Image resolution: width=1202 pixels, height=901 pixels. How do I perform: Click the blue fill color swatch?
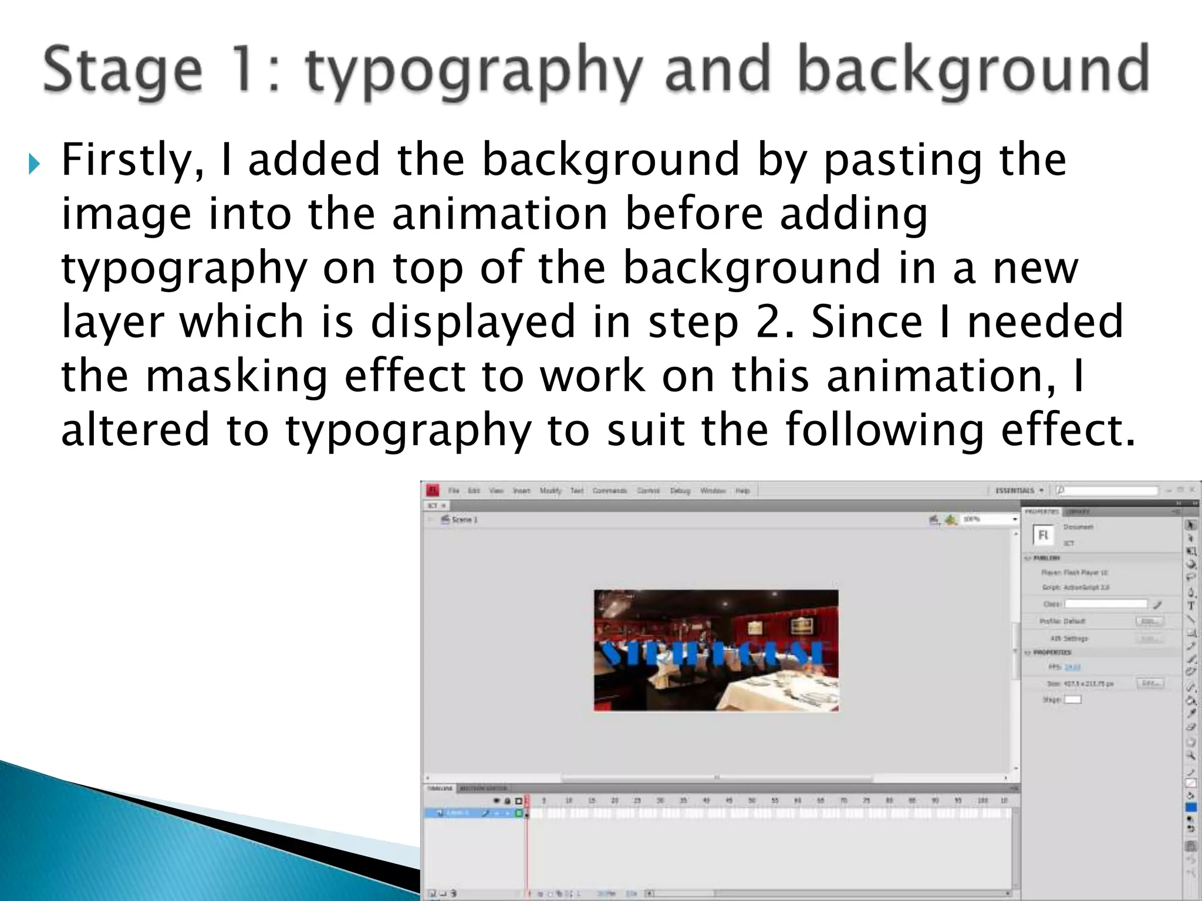point(1191,808)
